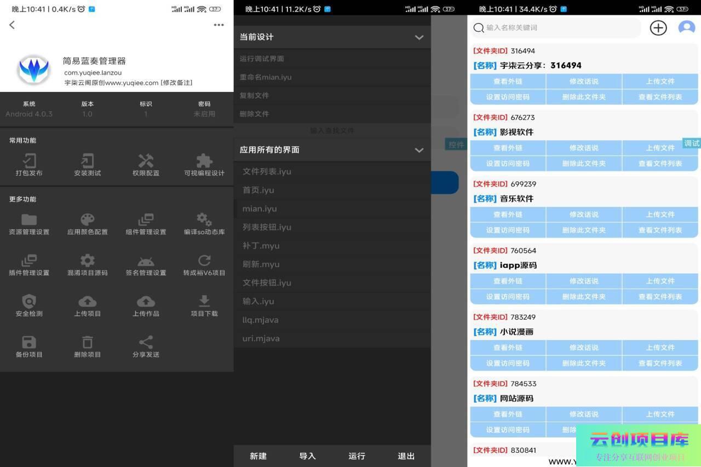Tap the 分享发送 share icon
This screenshot has height=467, width=701.
point(146,343)
